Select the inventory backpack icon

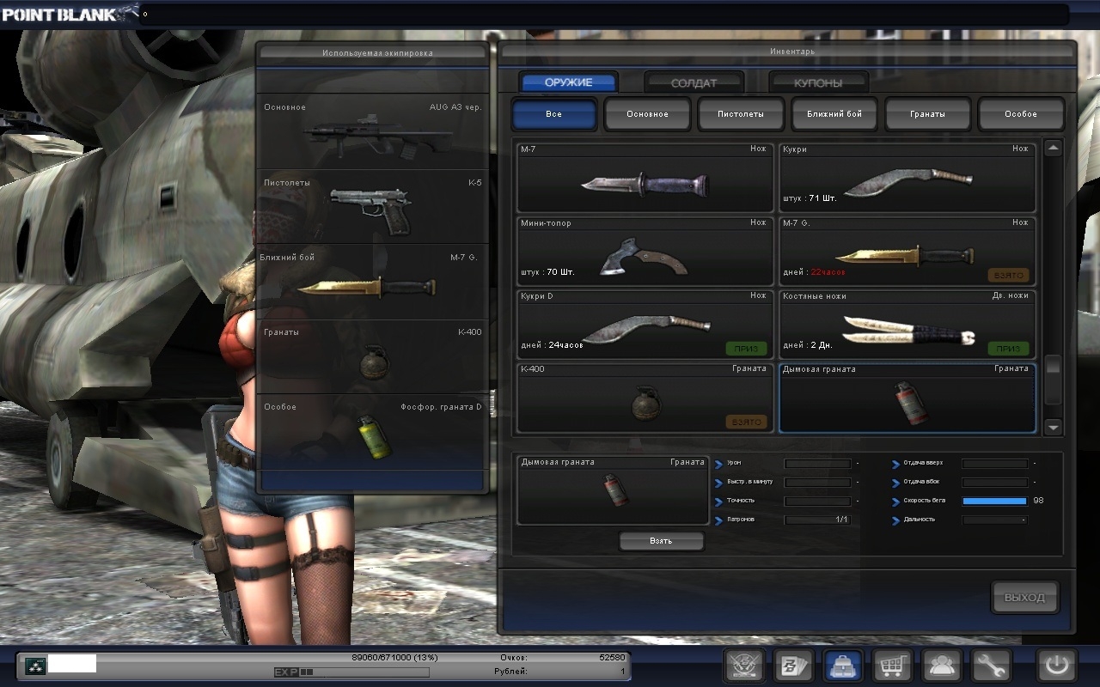click(842, 666)
